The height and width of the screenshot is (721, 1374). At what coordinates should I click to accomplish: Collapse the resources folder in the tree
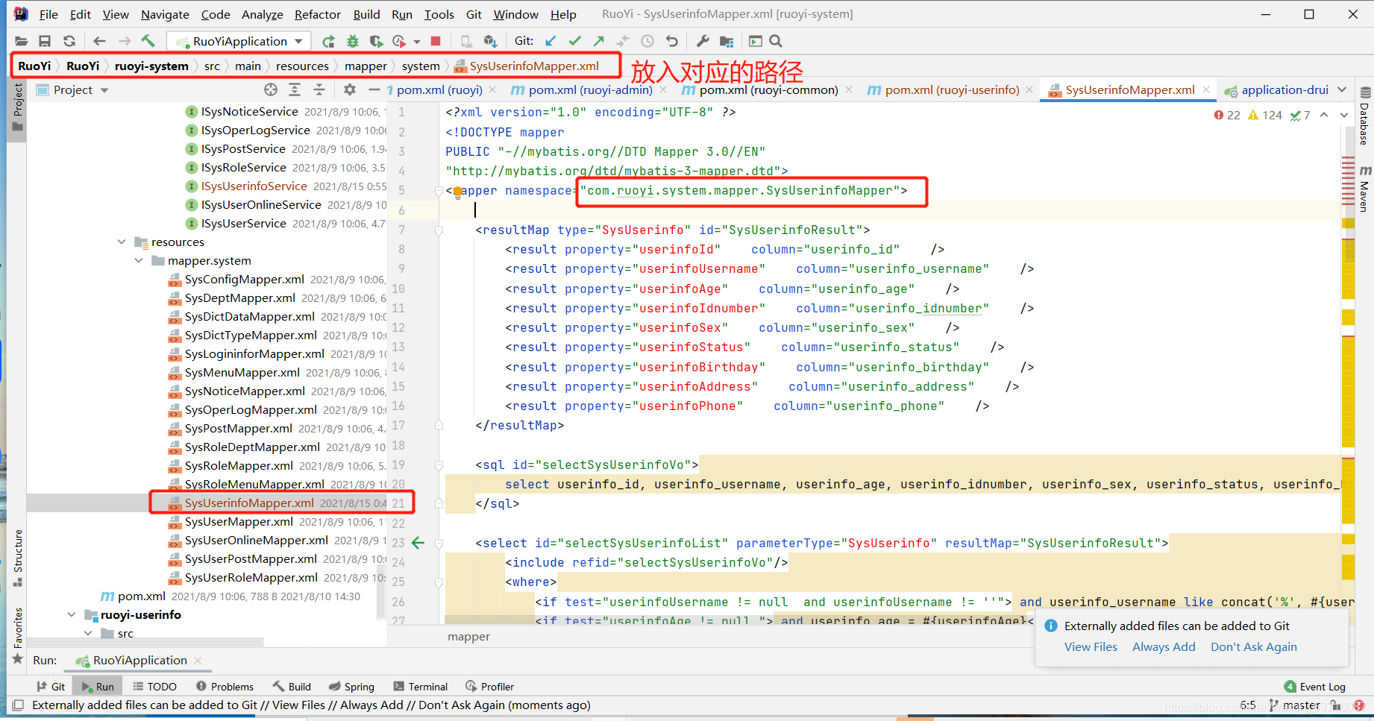click(122, 242)
